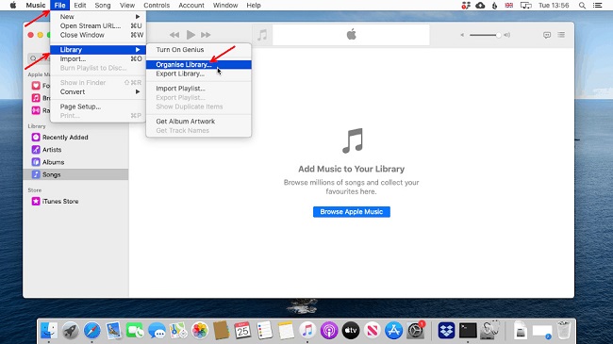Open FaceTime from the dock
The width and height of the screenshot is (613, 344).
135,331
